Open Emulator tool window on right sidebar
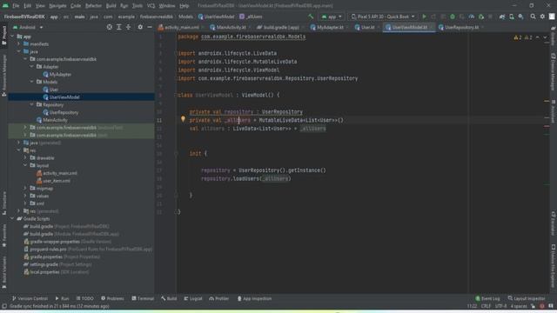The image size is (557, 313). pyautogui.click(x=554, y=223)
